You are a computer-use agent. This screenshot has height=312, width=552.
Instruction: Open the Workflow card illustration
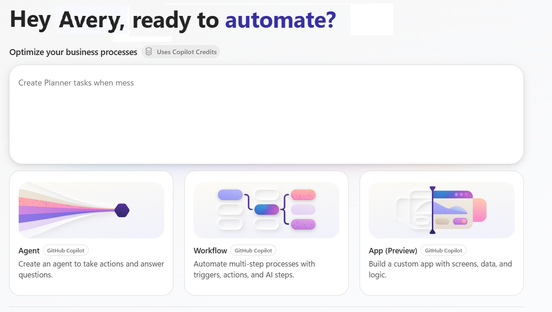pyautogui.click(x=266, y=210)
